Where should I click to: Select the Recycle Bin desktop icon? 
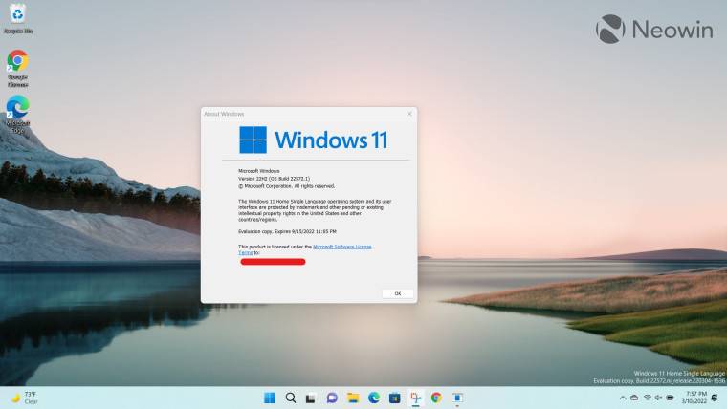[x=17, y=19]
